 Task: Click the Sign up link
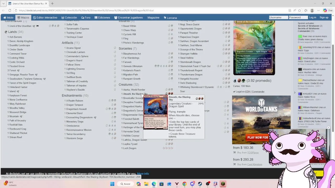(324, 17)
